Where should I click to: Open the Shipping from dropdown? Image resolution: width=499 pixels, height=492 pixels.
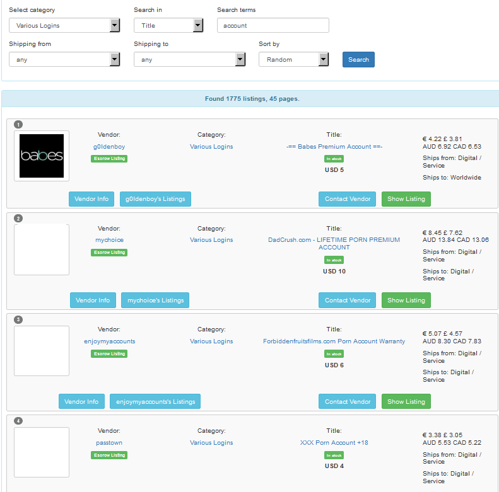(x=64, y=59)
